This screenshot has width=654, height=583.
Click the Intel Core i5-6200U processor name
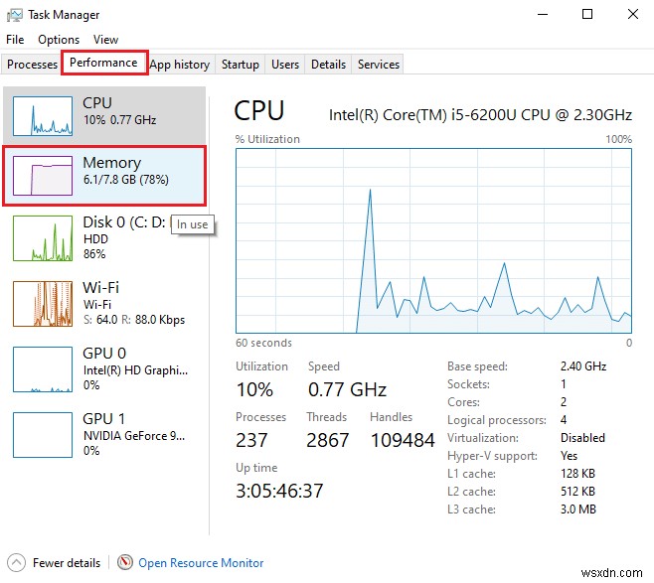click(480, 114)
